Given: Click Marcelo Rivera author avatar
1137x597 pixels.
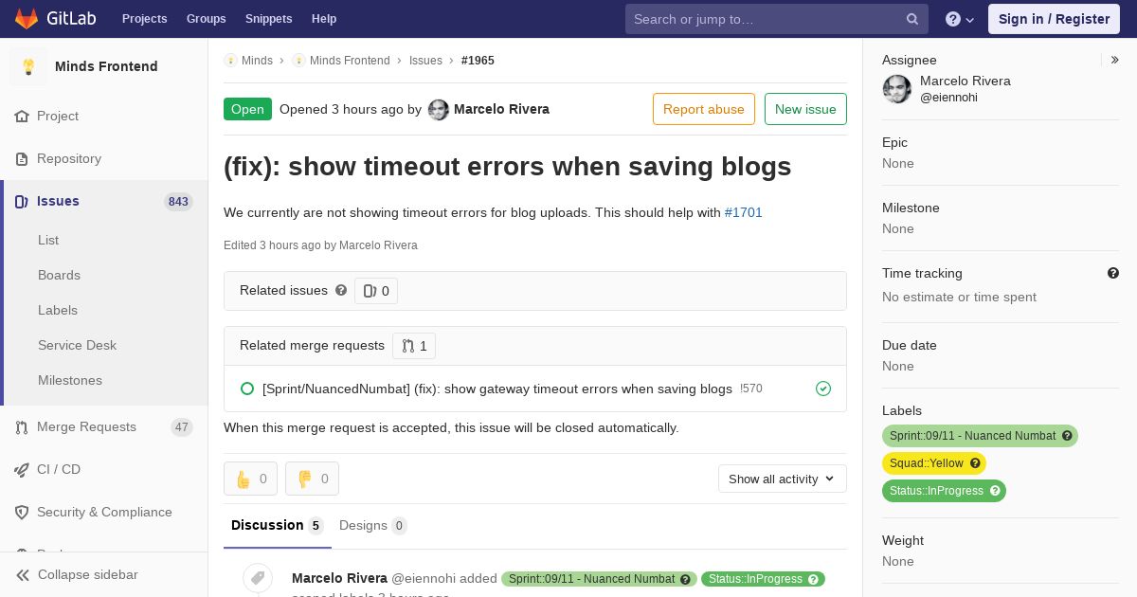Looking at the screenshot, I should click(x=439, y=110).
